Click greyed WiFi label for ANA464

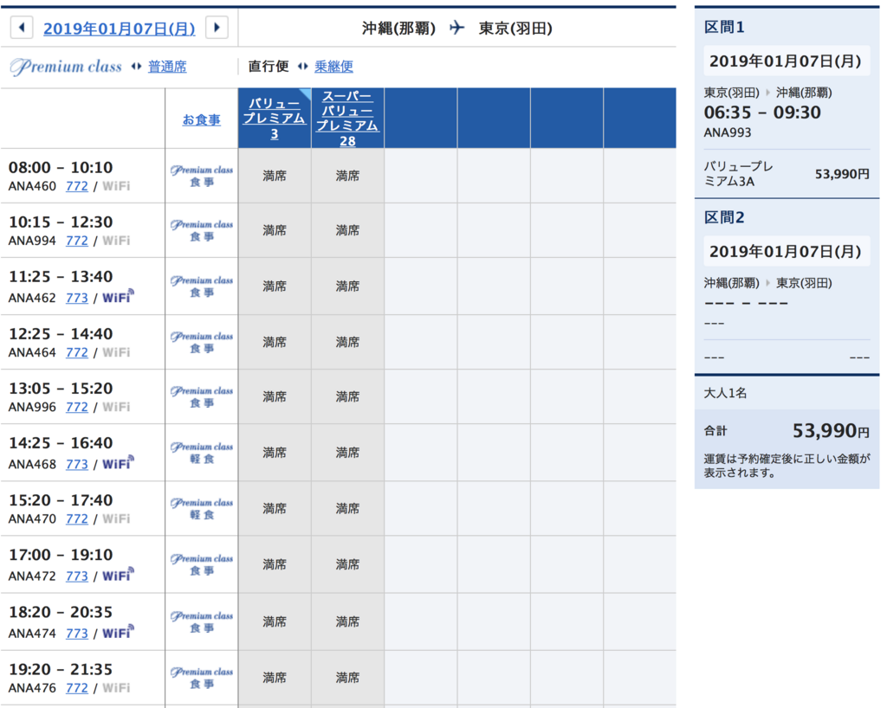(x=116, y=352)
